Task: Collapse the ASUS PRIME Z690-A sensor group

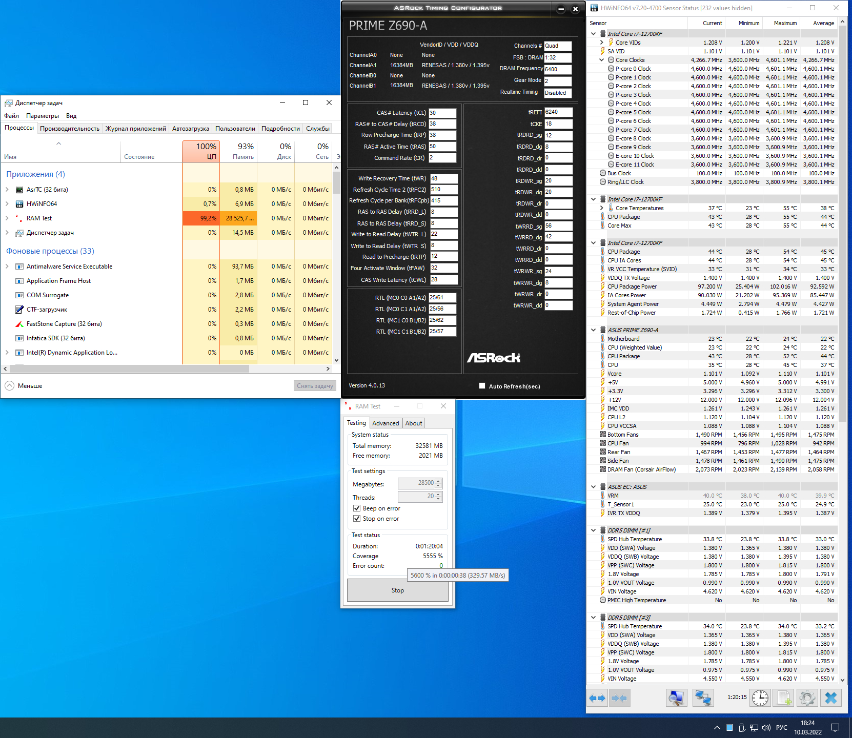Action: [x=594, y=330]
